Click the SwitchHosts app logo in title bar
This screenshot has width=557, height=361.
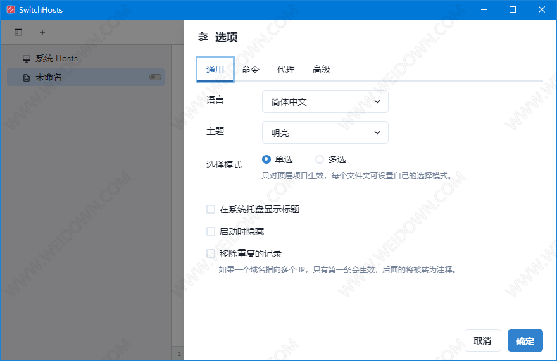11,9
